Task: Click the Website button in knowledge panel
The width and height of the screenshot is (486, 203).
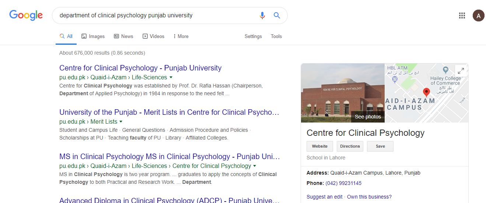Action: (319, 146)
